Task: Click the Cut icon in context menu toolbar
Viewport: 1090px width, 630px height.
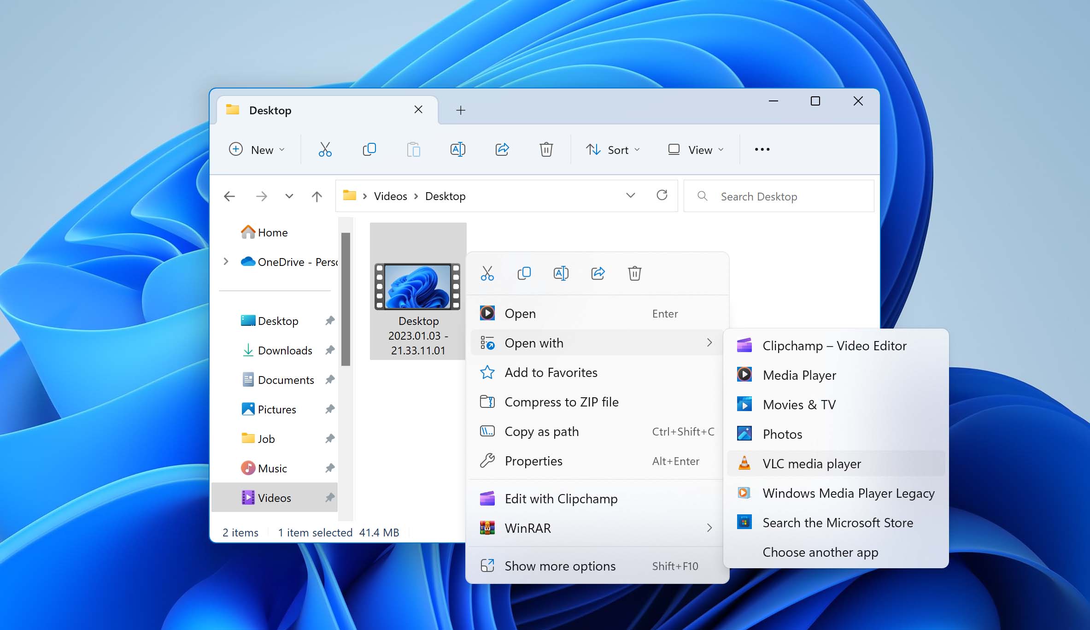Action: [487, 273]
